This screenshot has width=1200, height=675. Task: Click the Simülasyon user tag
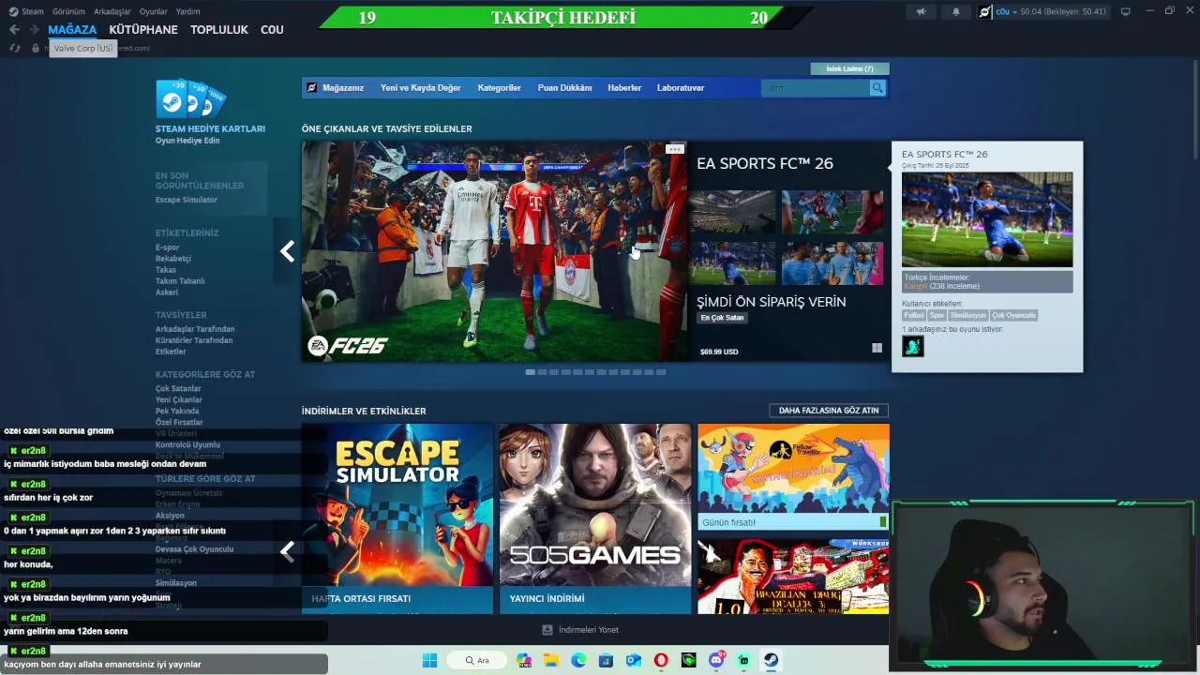coord(967,315)
